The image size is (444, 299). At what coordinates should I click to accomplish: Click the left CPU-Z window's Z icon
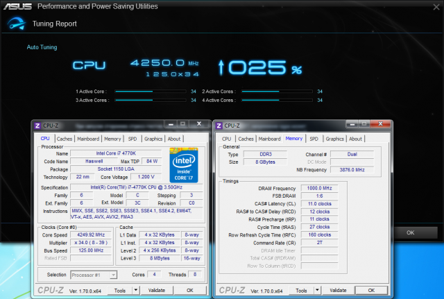[x=37, y=126]
